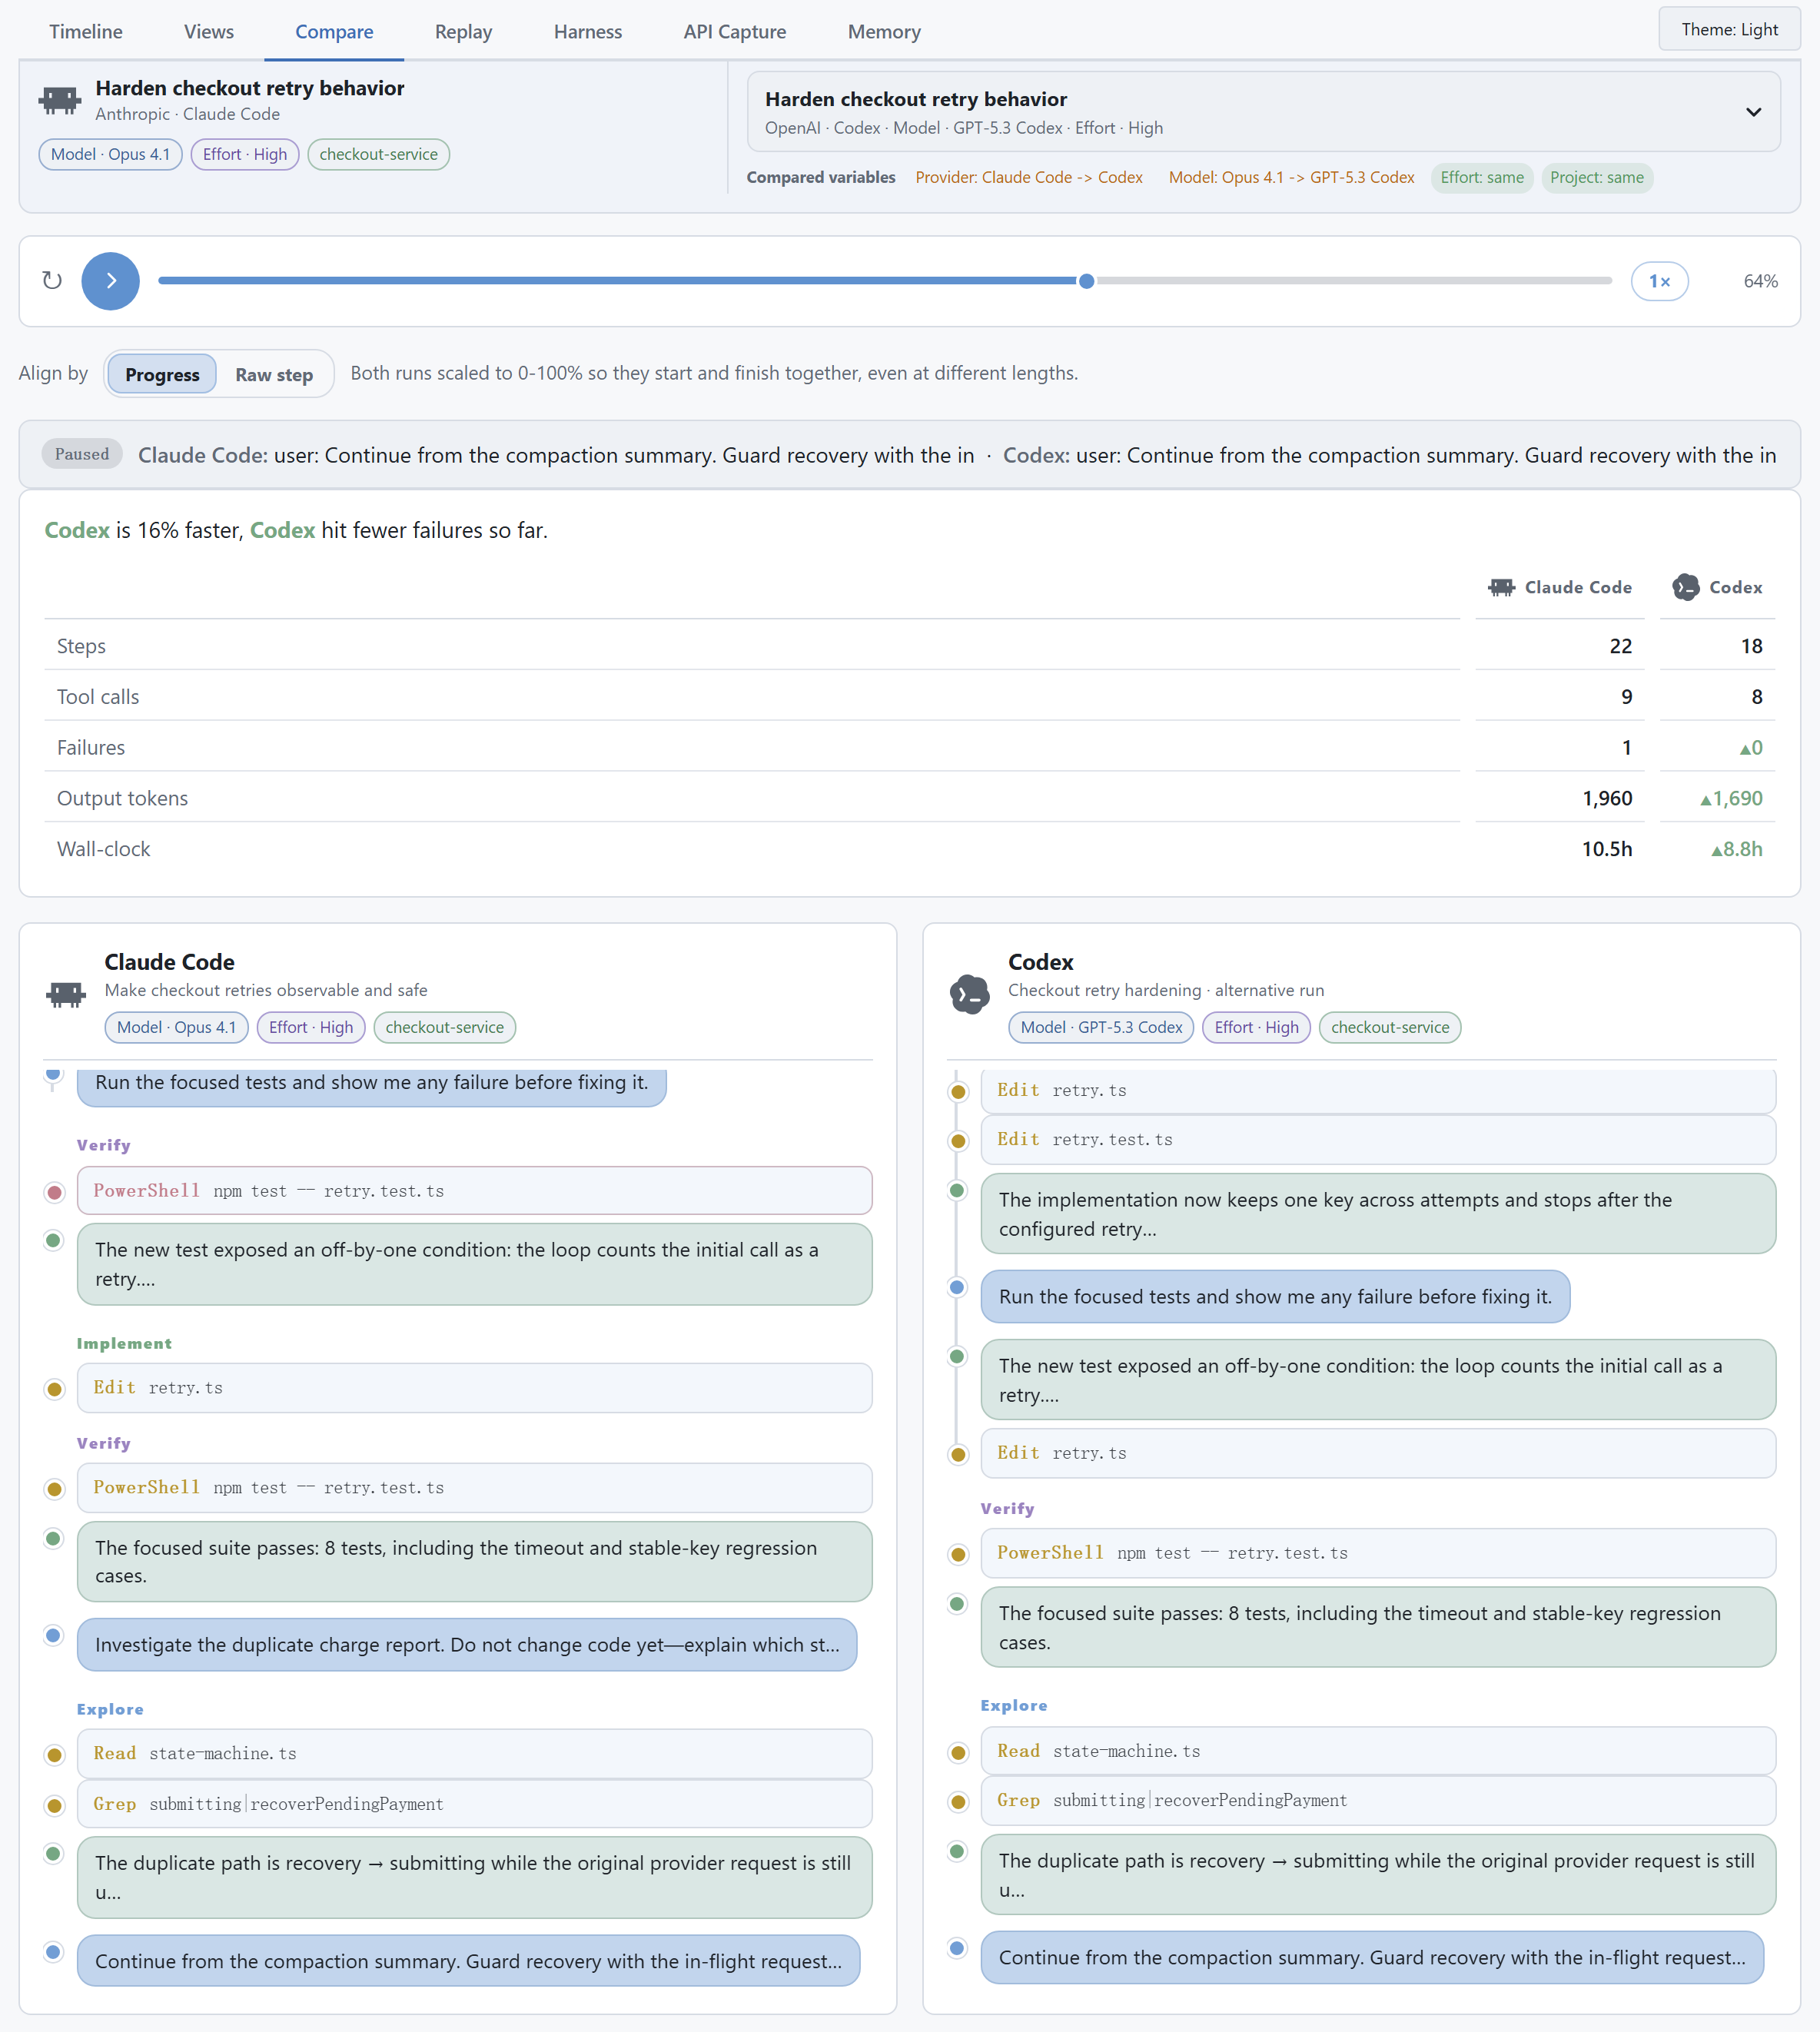Select Progress alignment mode
The width and height of the screenshot is (1820, 2032).
click(162, 374)
